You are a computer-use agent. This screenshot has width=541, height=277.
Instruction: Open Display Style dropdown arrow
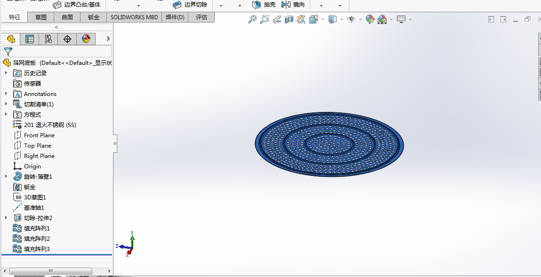point(341,19)
